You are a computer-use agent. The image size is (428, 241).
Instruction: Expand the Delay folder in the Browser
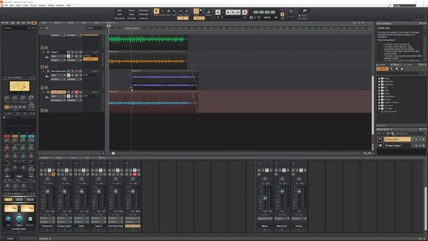[x=379, y=78]
